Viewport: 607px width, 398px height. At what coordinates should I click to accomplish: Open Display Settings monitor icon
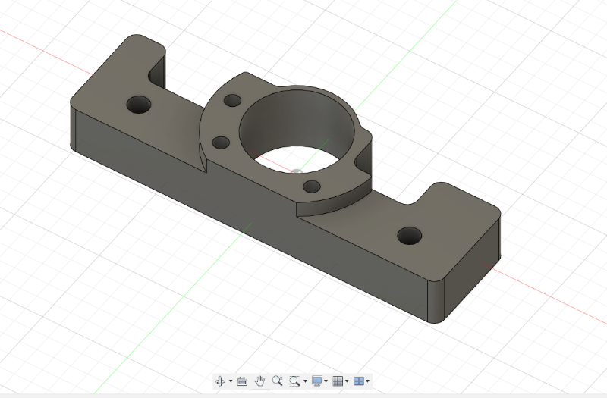[317, 381]
